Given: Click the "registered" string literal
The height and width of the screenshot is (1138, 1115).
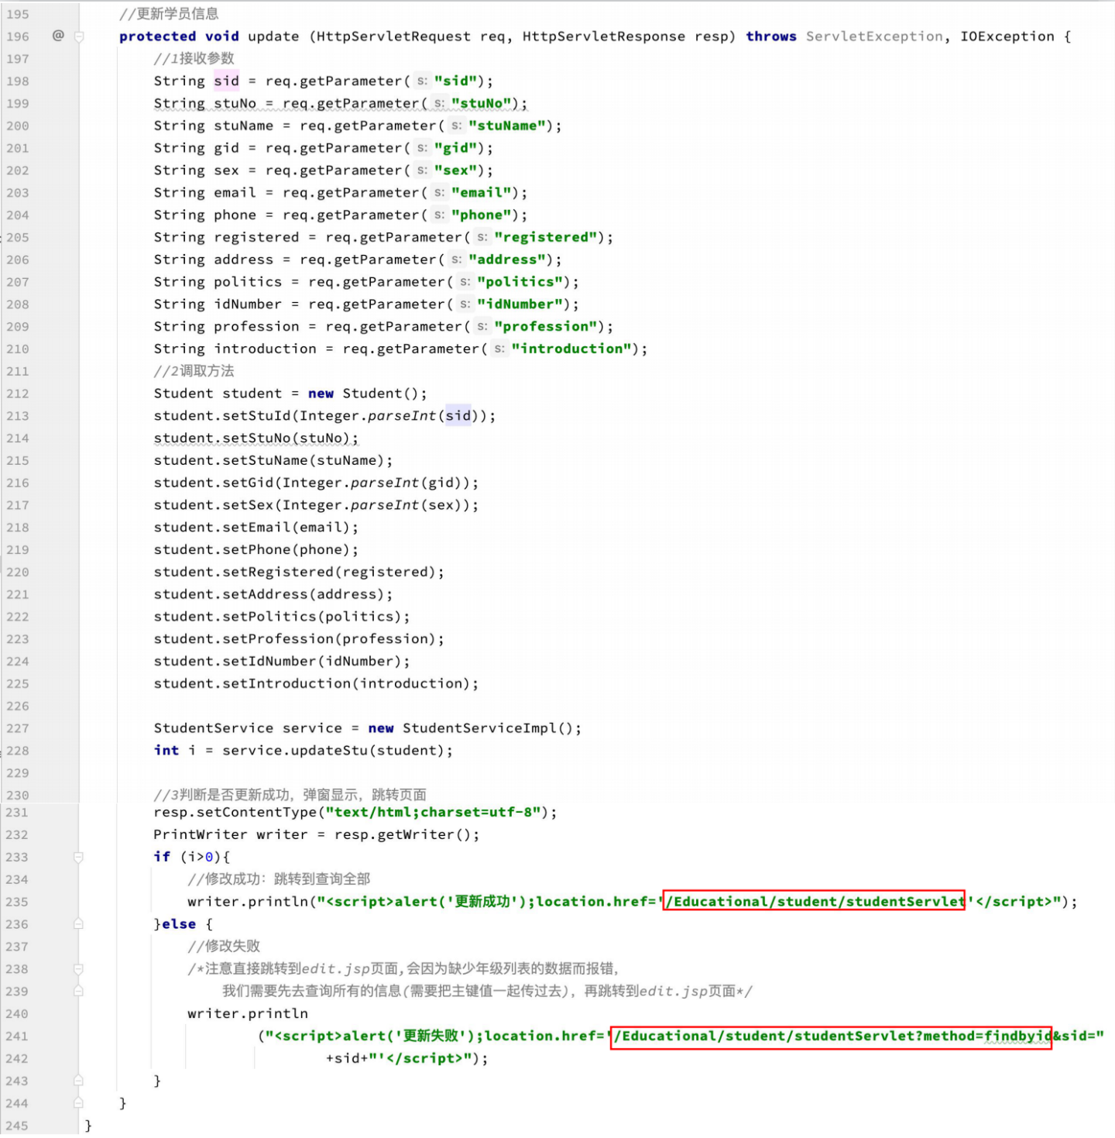Looking at the screenshot, I should tap(546, 238).
